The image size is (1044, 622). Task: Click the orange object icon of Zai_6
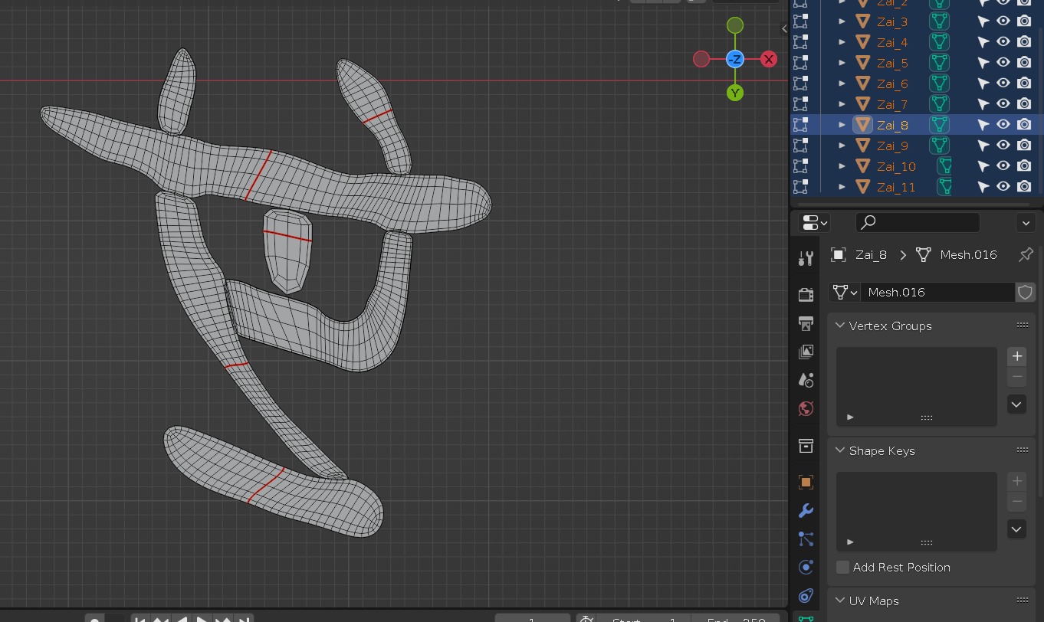click(x=863, y=83)
